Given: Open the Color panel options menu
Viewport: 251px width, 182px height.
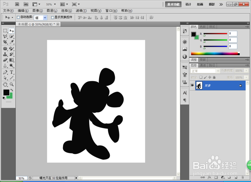Looking at the screenshot, I should coord(247,27).
